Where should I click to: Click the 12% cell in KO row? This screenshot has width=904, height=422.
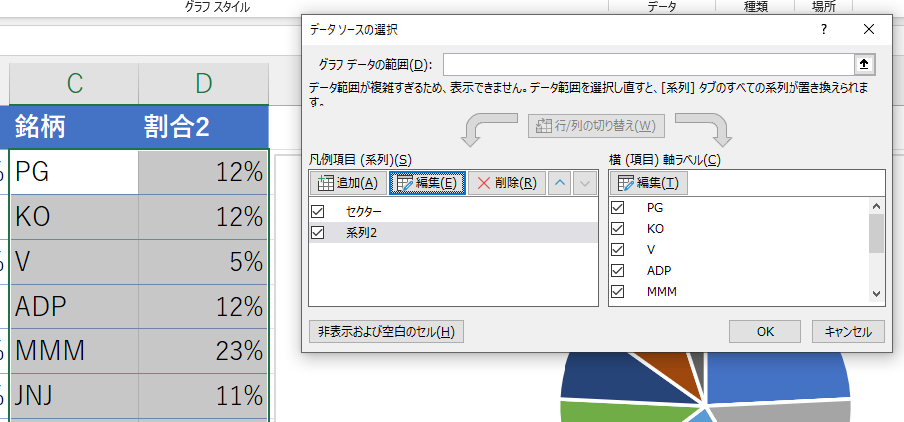[x=203, y=217]
